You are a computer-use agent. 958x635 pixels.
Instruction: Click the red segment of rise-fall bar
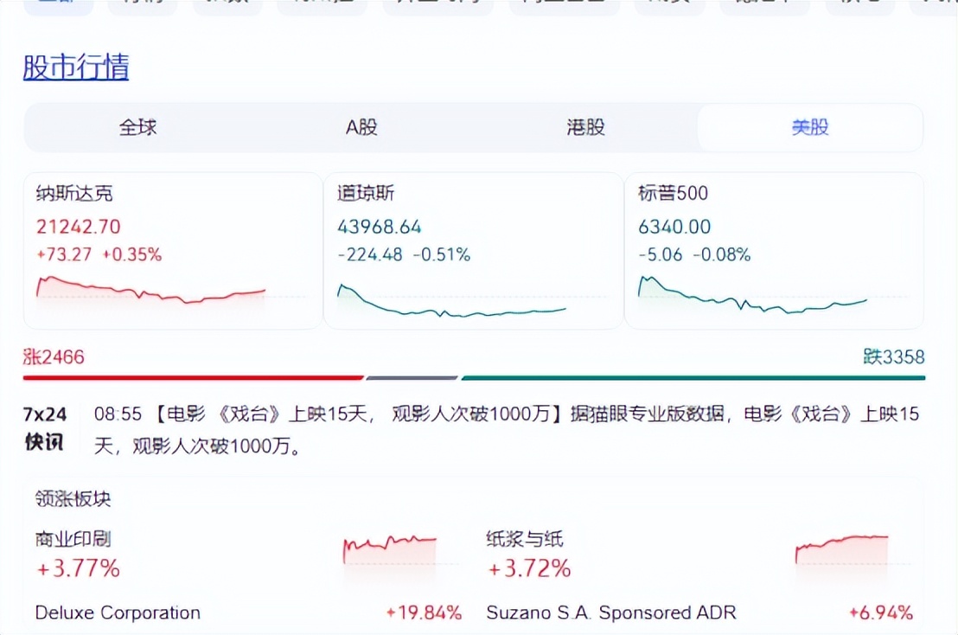pos(193,377)
